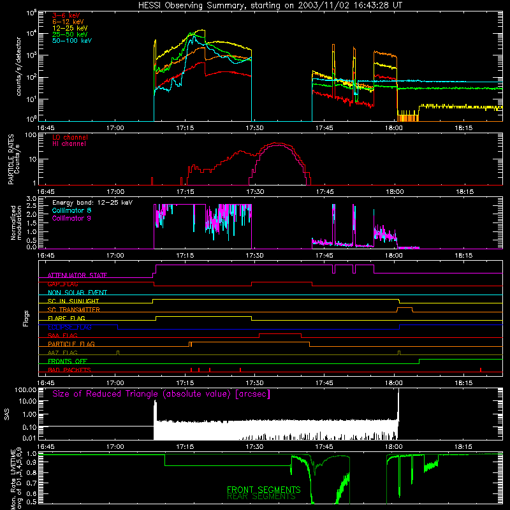
Task: Click the SC_IN_SUNLIGHT flag label
Action: [x=73, y=301]
